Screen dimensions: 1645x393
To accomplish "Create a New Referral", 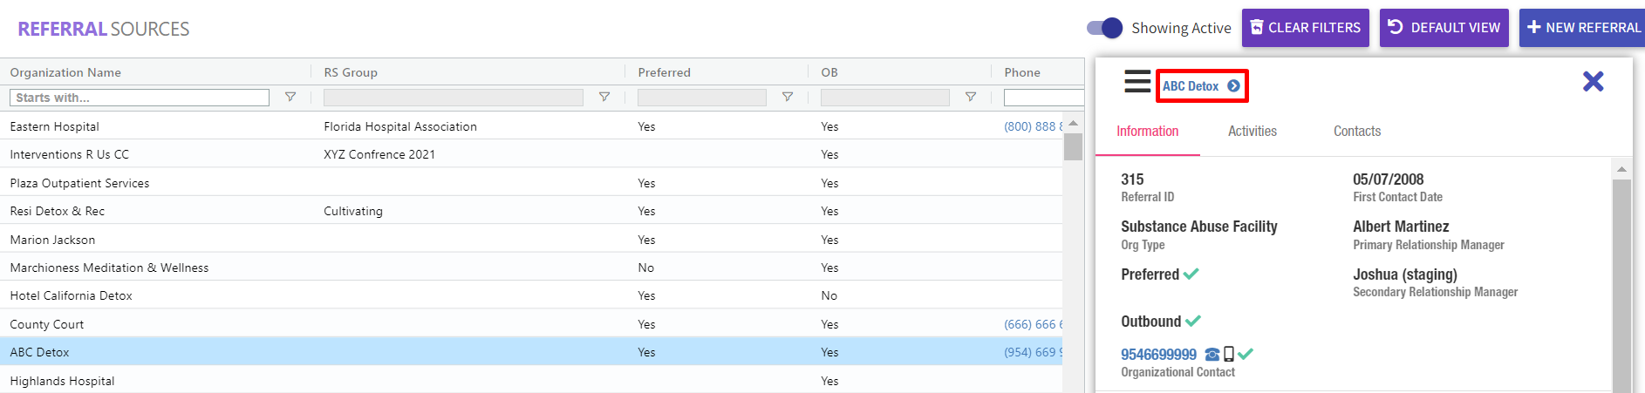I will click(1583, 28).
